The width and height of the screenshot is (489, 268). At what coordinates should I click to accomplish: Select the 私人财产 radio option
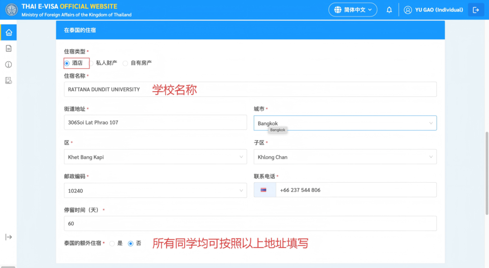point(91,63)
